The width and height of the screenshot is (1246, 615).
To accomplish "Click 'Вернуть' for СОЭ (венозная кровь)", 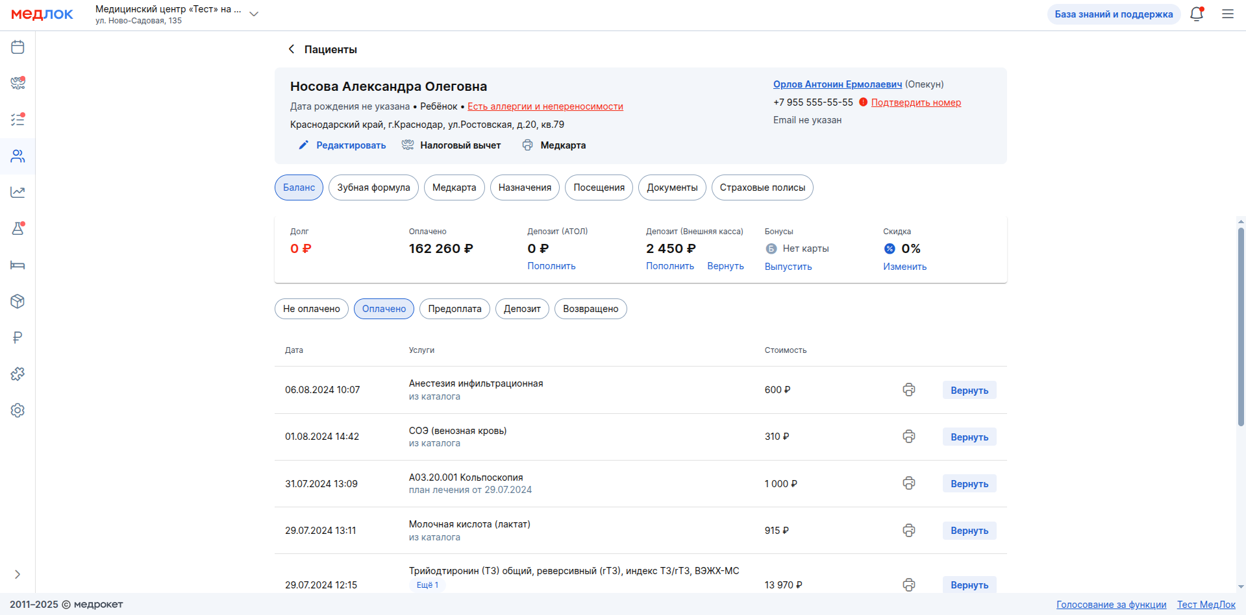I will click(969, 437).
